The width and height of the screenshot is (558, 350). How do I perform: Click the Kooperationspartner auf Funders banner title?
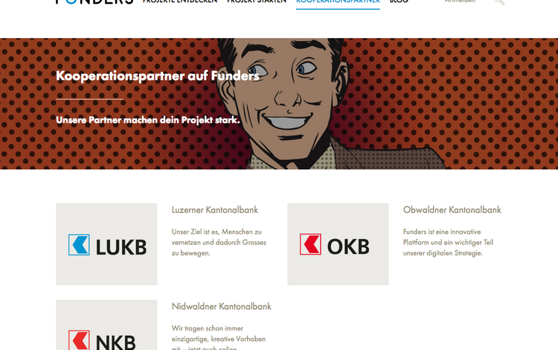point(158,76)
